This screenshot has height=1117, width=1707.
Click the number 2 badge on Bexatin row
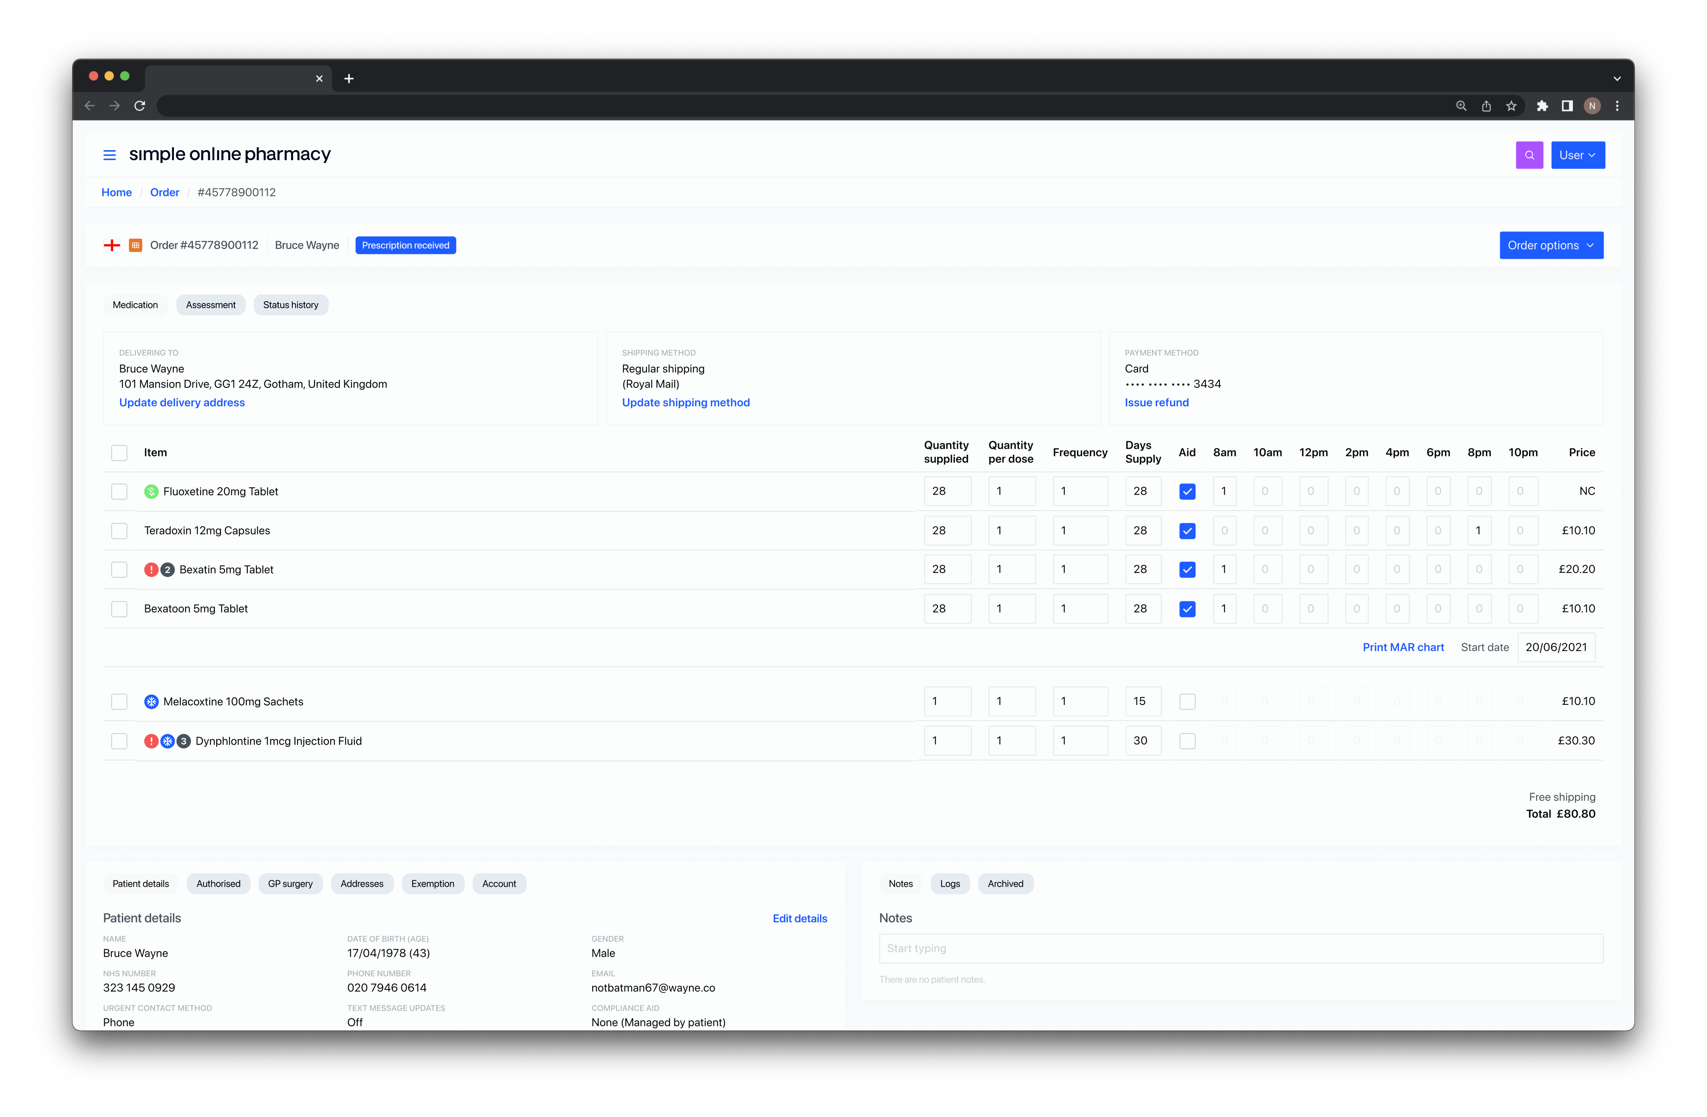pos(167,569)
